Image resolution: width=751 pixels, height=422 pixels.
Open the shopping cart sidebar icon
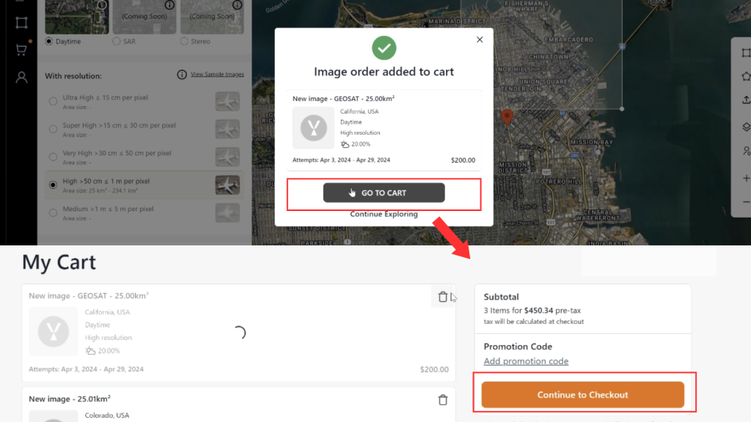point(21,50)
